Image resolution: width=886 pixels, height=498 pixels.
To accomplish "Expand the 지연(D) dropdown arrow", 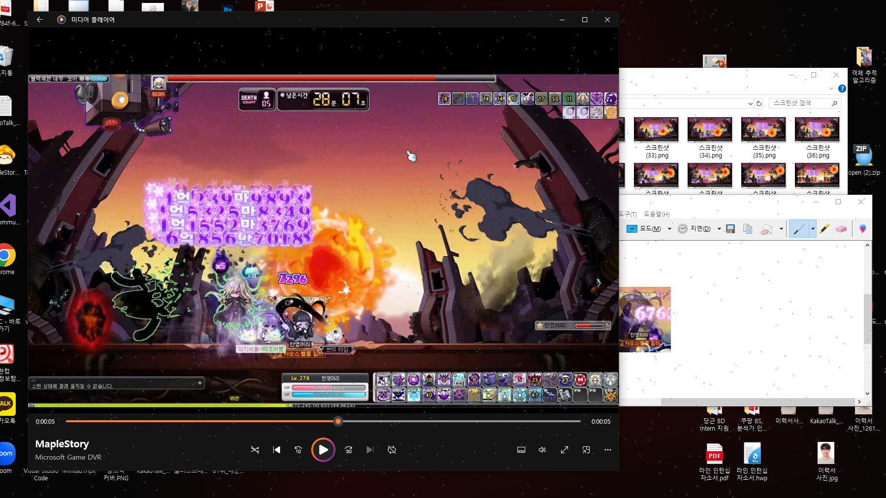I will [719, 229].
